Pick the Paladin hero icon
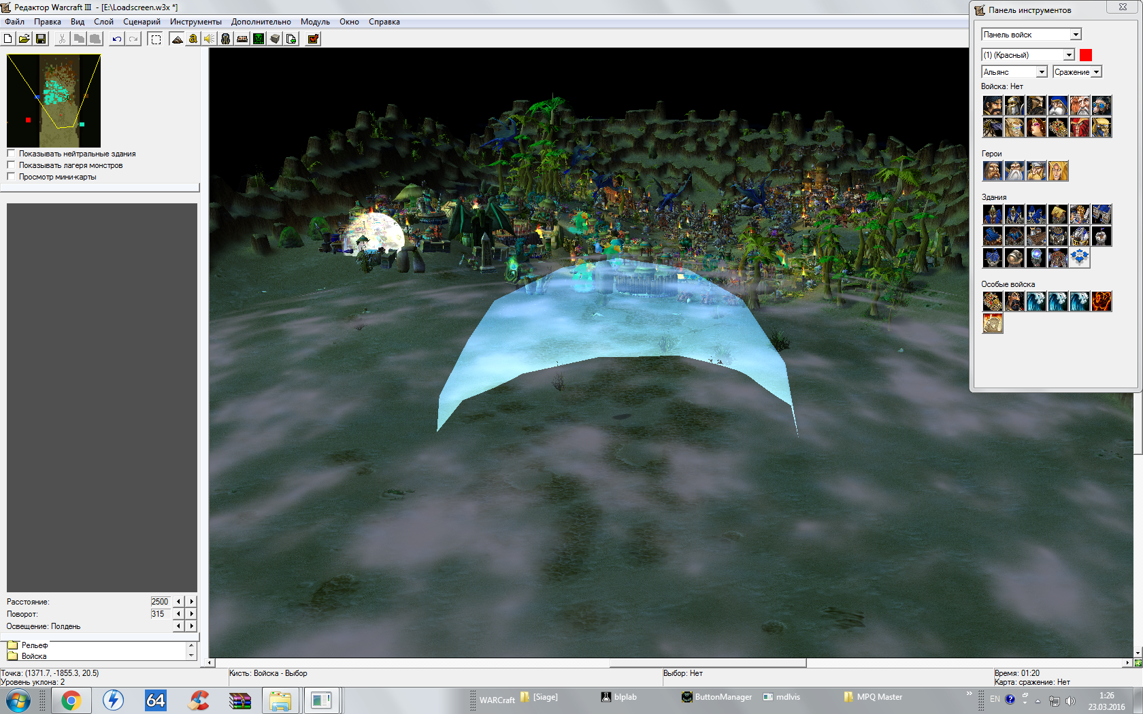This screenshot has width=1143, height=714. [993, 171]
